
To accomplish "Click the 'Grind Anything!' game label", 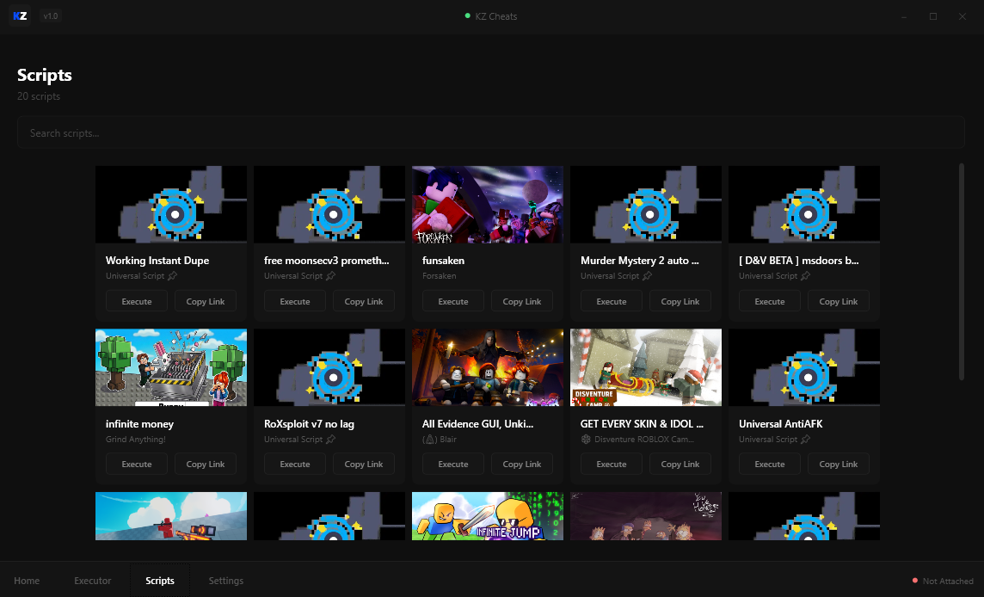I will 136,440.
